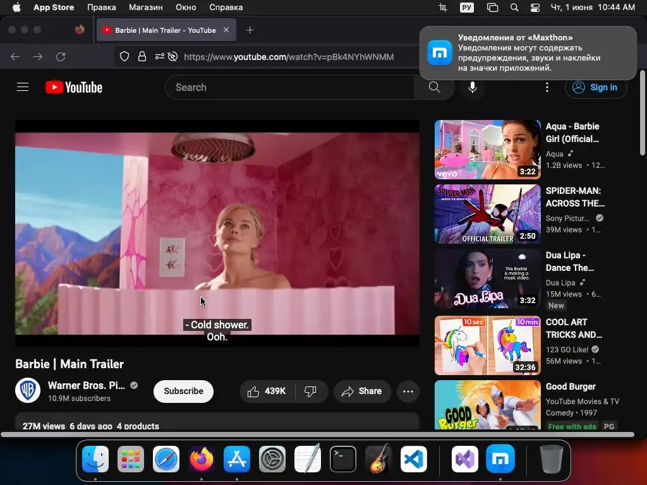Start voice search with microphone icon
The image size is (647, 485).
tap(473, 87)
